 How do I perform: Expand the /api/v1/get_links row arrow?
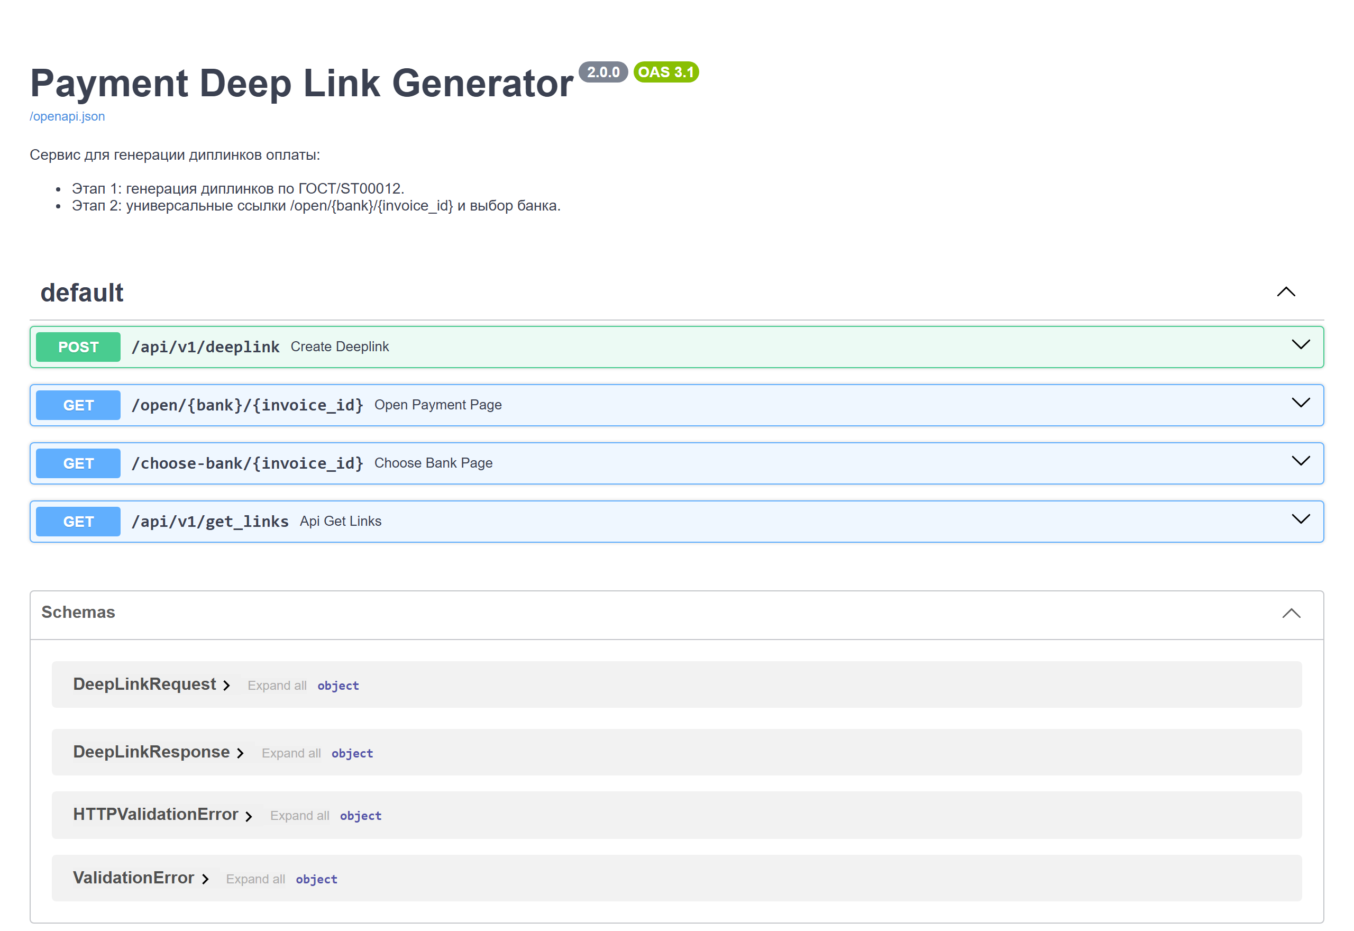click(1301, 519)
